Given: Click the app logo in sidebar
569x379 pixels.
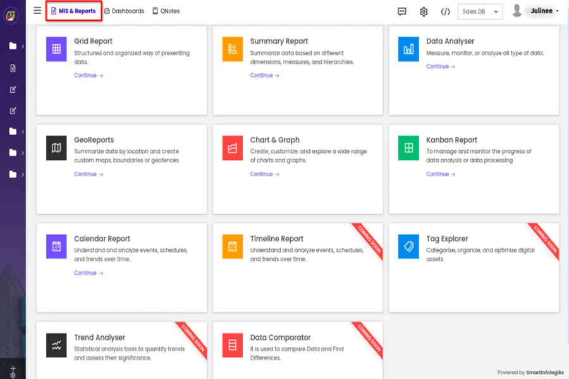Looking at the screenshot, I should (11, 16).
